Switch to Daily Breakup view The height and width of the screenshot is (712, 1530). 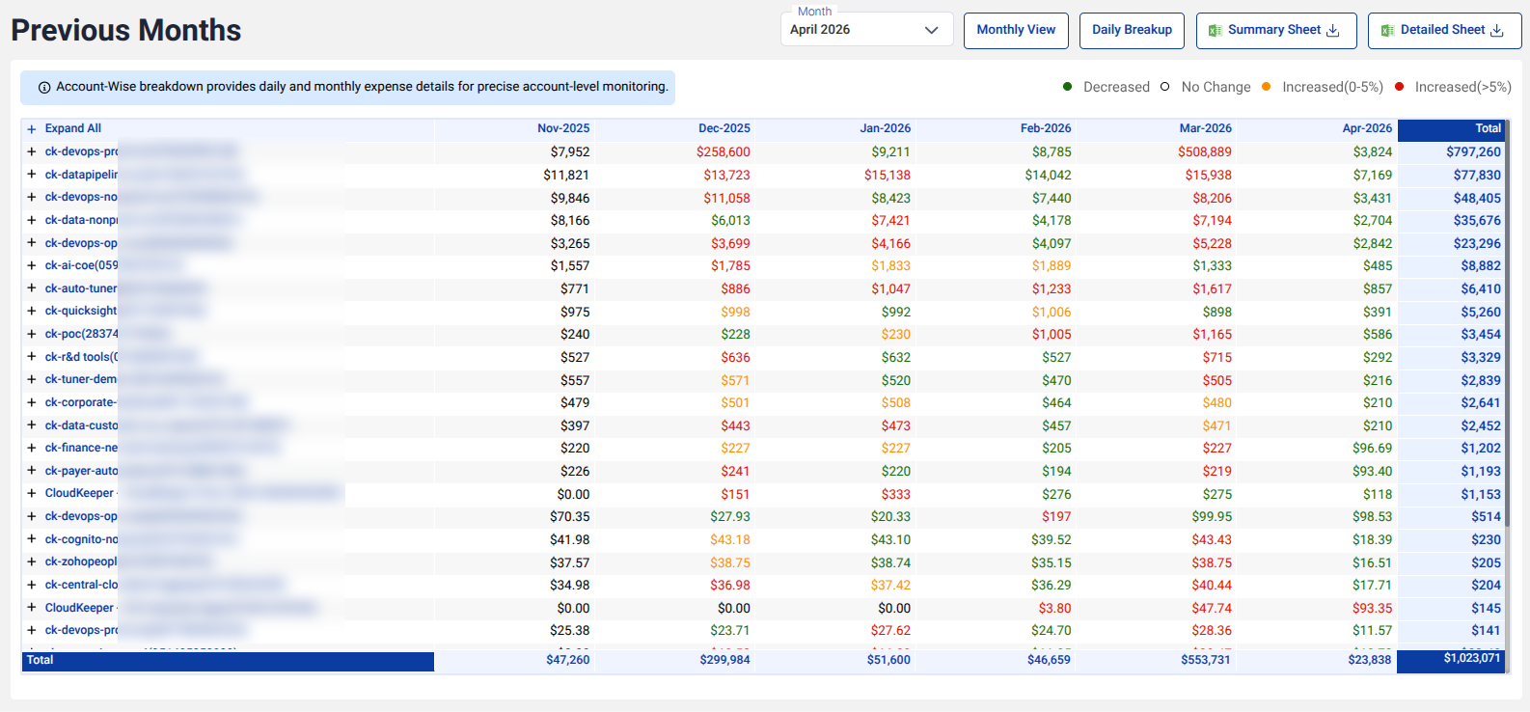coord(1132,30)
